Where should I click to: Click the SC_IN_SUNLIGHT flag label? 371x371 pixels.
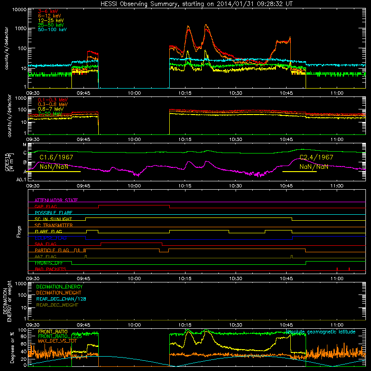click(x=53, y=219)
